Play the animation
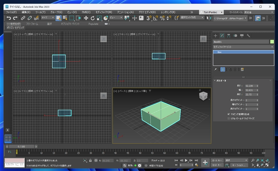The image size is (278, 171). [186, 160]
